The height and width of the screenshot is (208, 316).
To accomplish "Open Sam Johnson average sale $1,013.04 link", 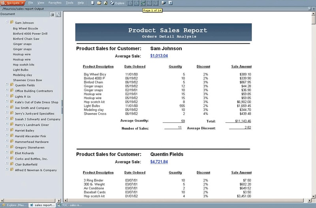I will (159, 56).
